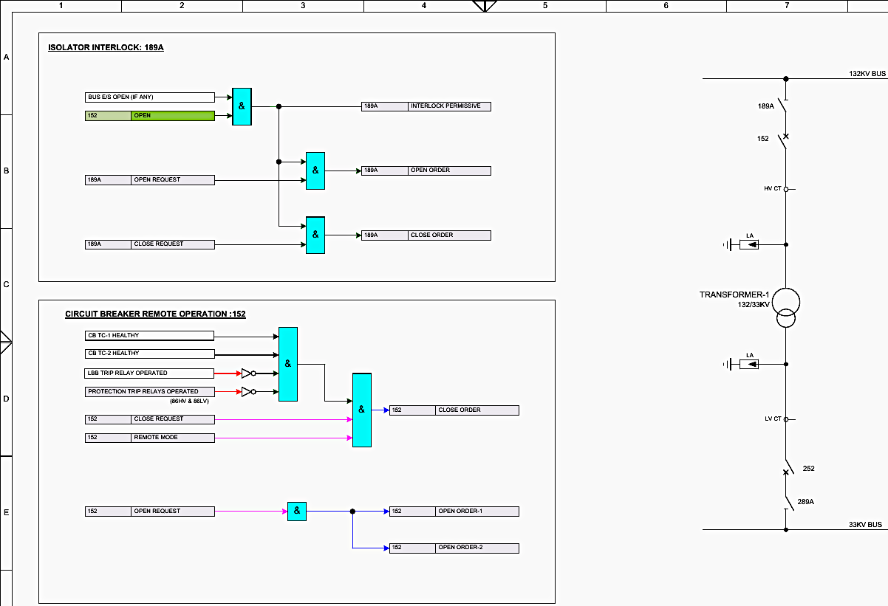Click column header 7 on top ruler
Viewport: 888px width, 606px height.
[787, 6]
